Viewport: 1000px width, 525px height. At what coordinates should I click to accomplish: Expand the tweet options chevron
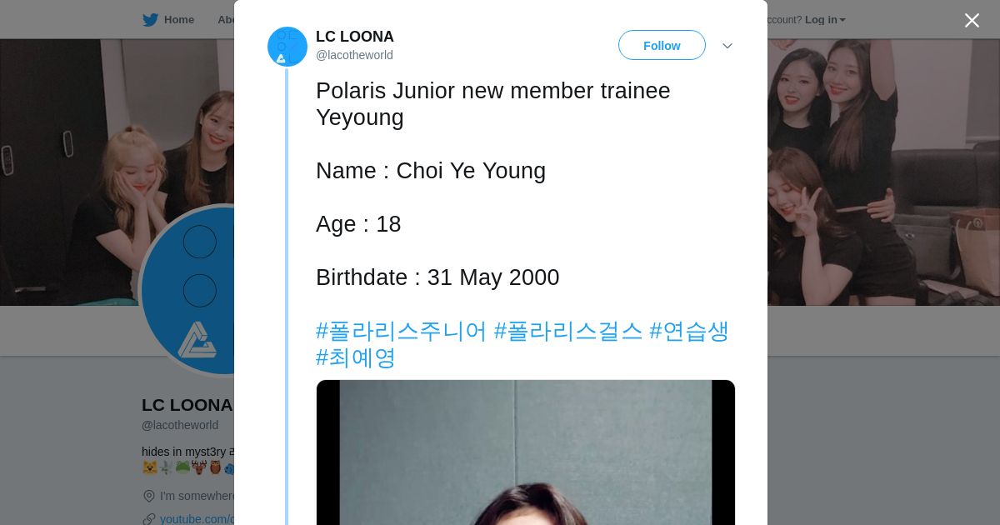(x=727, y=46)
